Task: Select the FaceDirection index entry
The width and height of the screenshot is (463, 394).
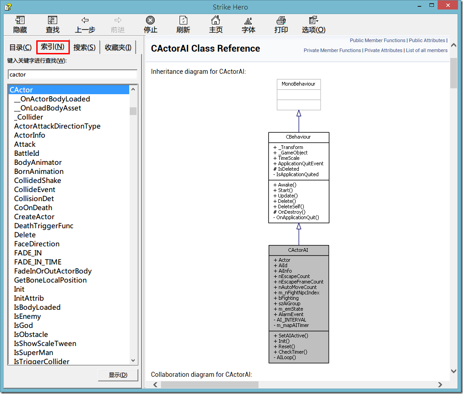Action: (37, 244)
